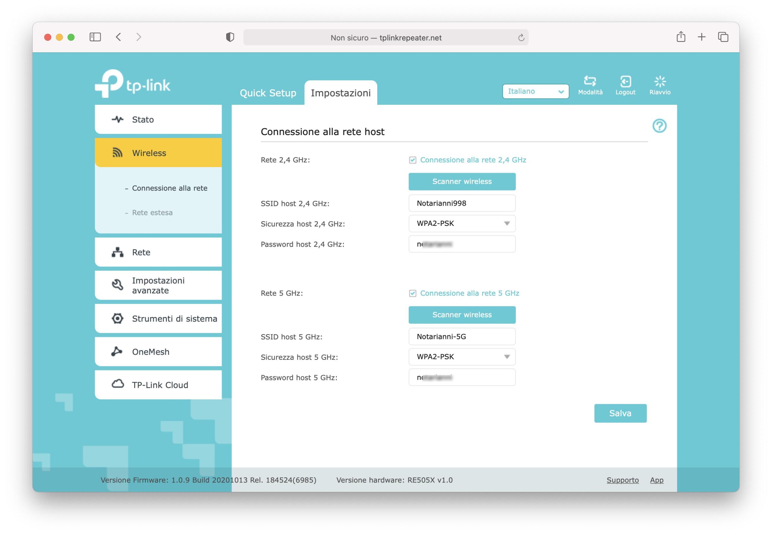
Task: Expand Sicurezza host 5 GHz dropdown
Action: pos(462,357)
